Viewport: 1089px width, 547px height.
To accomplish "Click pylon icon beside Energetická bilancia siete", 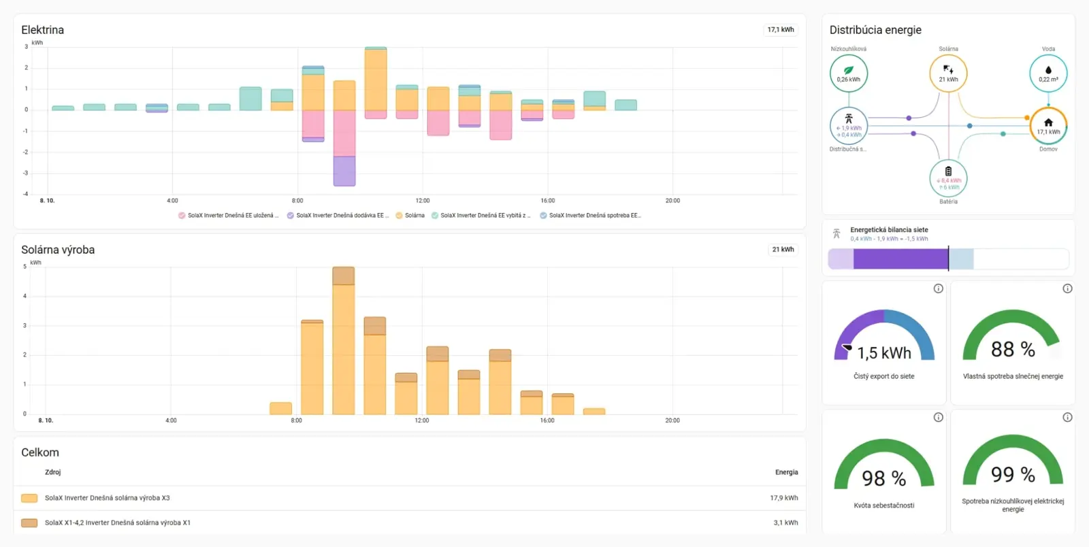I will coord(836,234).
